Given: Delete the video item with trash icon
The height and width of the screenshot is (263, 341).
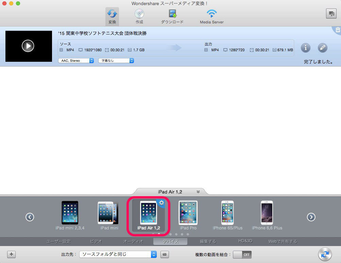Looking at the screenshot, I should pyautogui.click(x=338, y=30).
